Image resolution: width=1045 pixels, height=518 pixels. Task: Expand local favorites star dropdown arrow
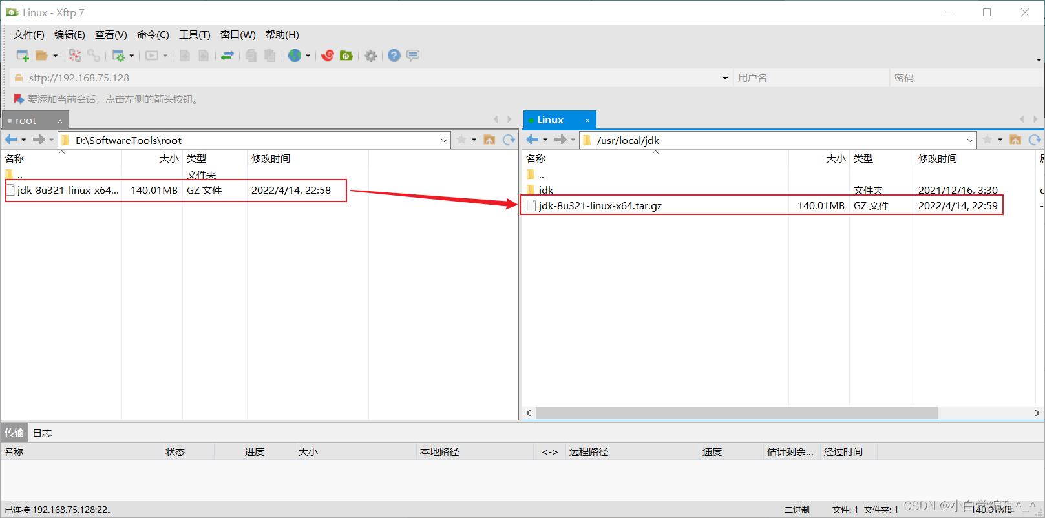tap(474, 140)
